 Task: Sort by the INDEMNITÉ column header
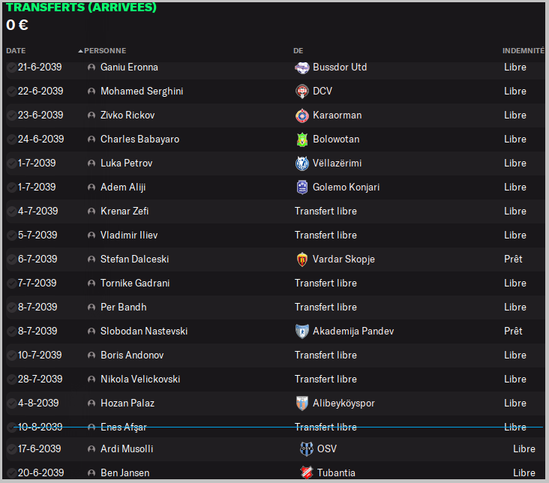(523, 51)
